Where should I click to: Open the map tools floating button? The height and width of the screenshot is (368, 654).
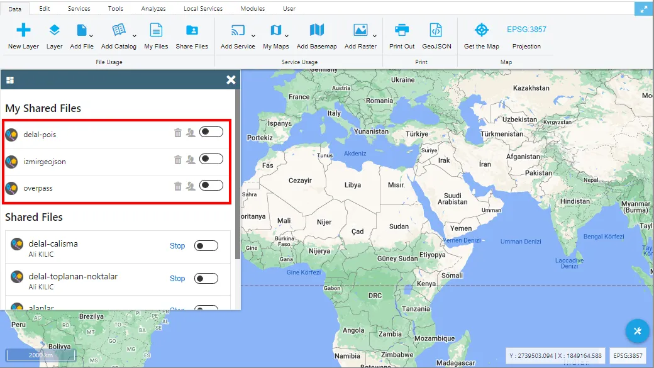[x=637, y=331]
